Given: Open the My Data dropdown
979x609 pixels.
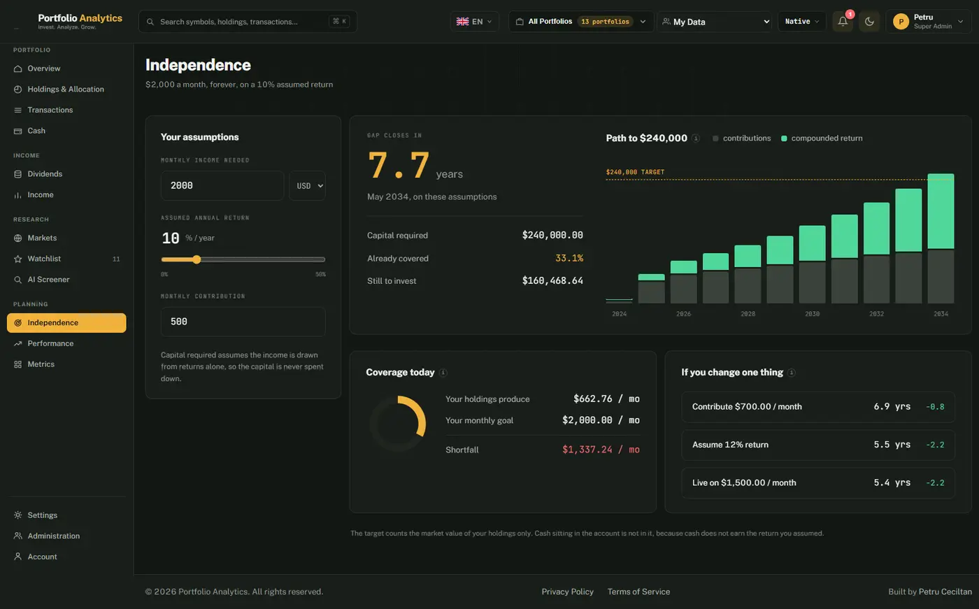Looking at the screenshot, I should click(x=715, y=22).
